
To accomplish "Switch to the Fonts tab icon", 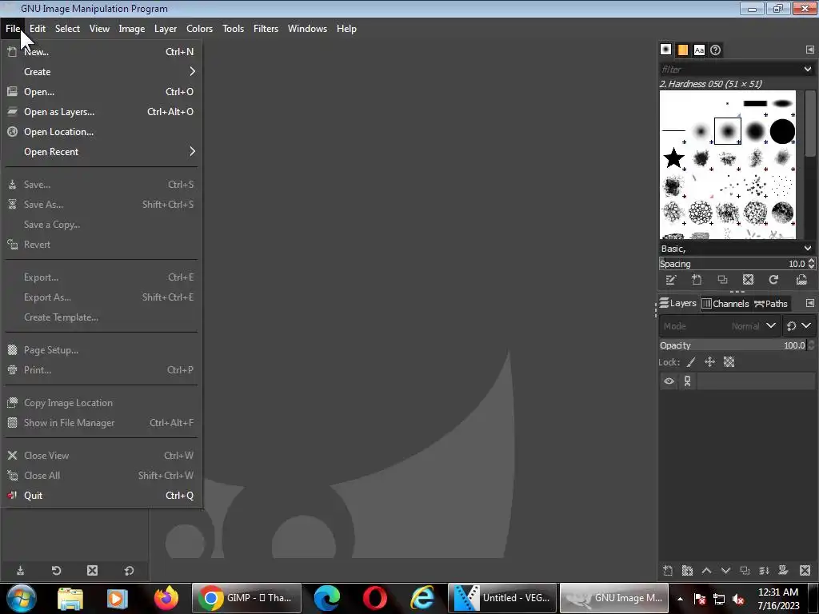I will [x=699, y=50].
